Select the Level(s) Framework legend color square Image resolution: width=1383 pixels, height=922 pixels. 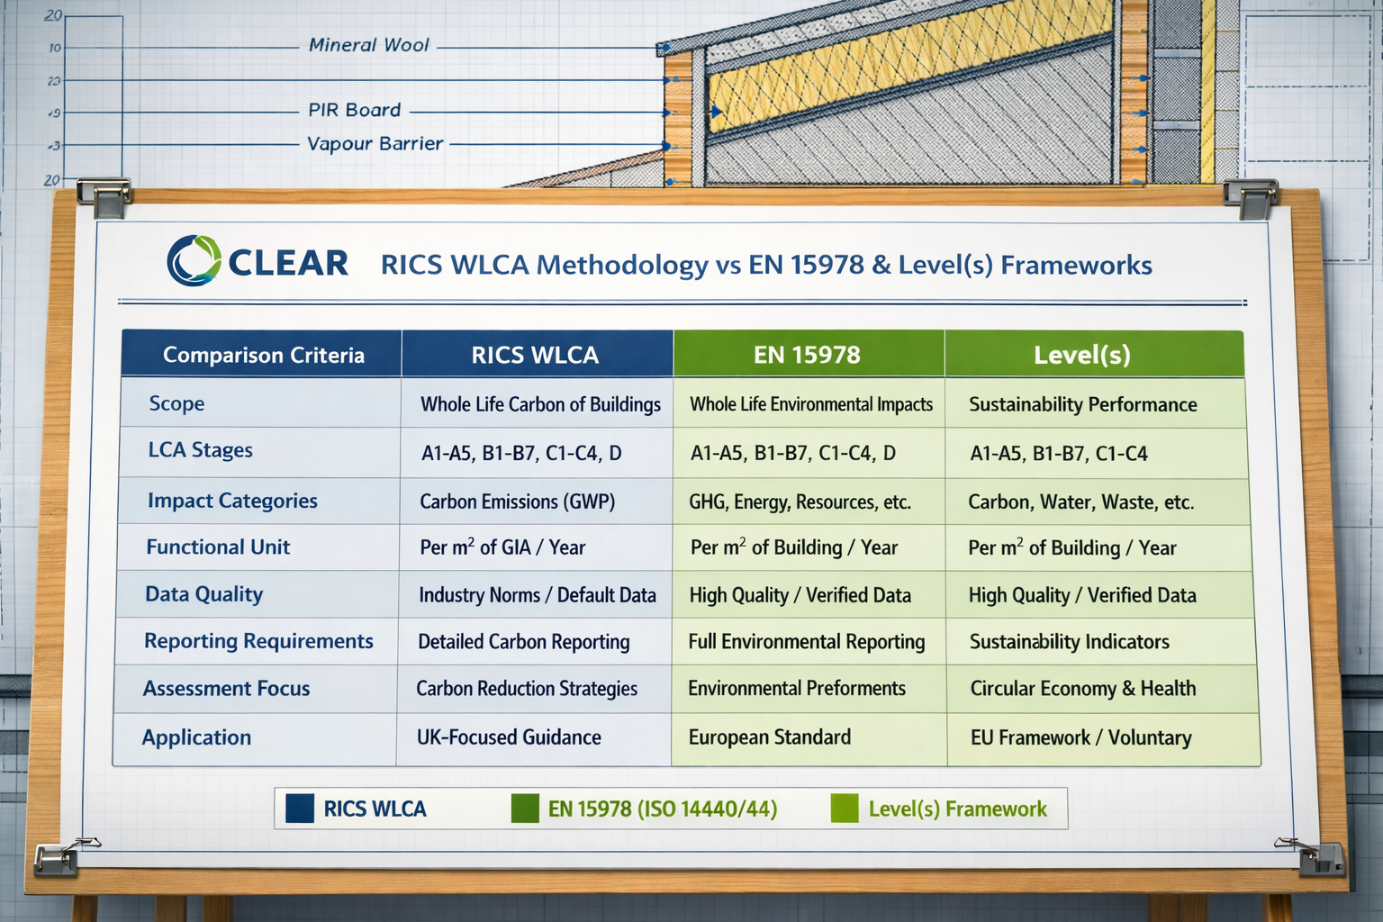(x=844, y=808)
